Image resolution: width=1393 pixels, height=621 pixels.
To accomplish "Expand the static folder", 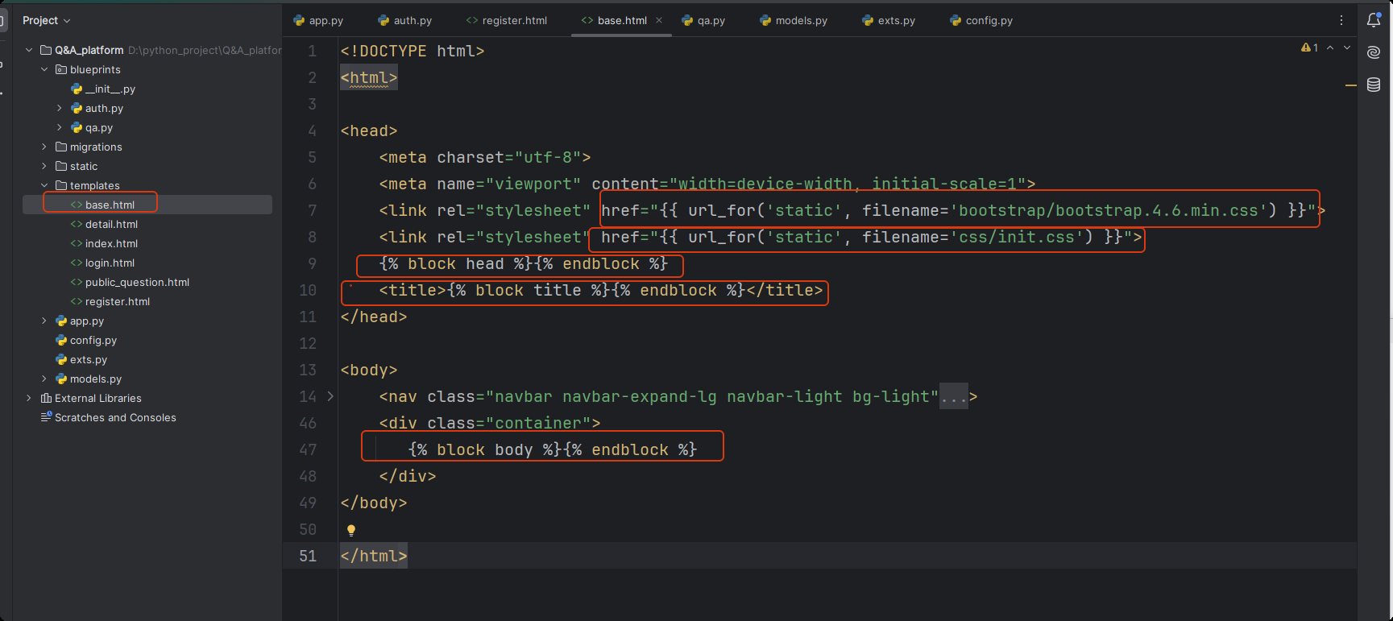I will click(44, 166).
